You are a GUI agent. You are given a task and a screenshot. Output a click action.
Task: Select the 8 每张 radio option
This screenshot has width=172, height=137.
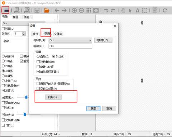(3, 76)
